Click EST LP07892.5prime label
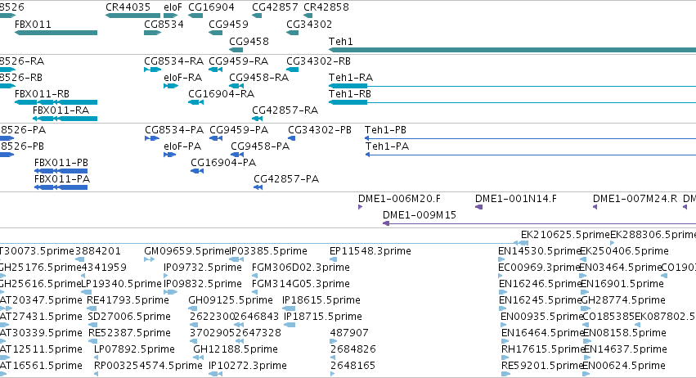This screenshot has width=696, height=378. (x=134, y=350)
